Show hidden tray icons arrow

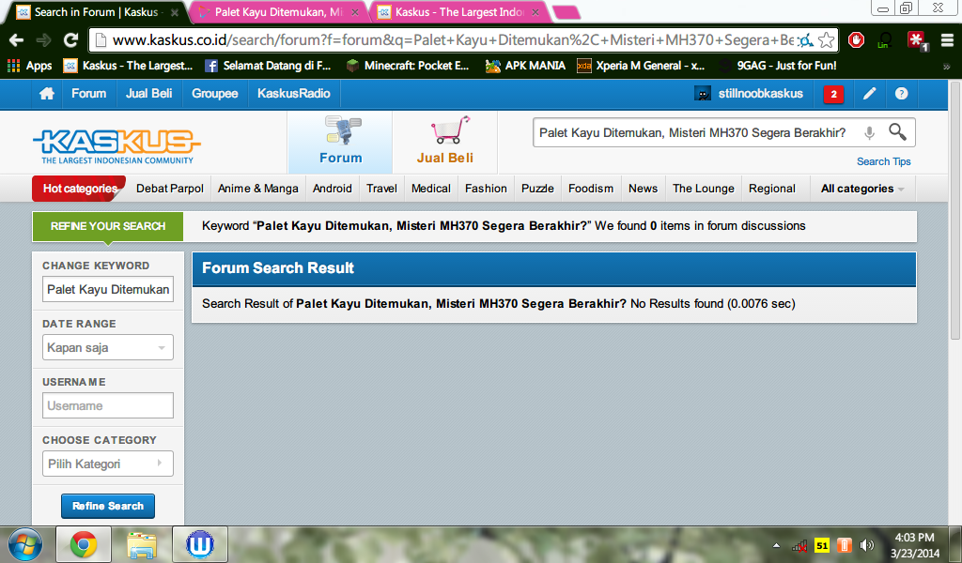[x=776, y=545]
